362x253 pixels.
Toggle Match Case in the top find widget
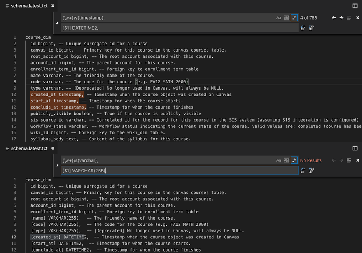click(278, 17)
